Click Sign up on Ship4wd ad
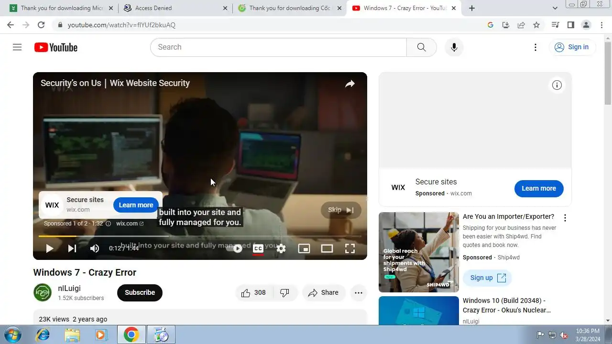Screen dimensions: 612x344 click(487, 278)
